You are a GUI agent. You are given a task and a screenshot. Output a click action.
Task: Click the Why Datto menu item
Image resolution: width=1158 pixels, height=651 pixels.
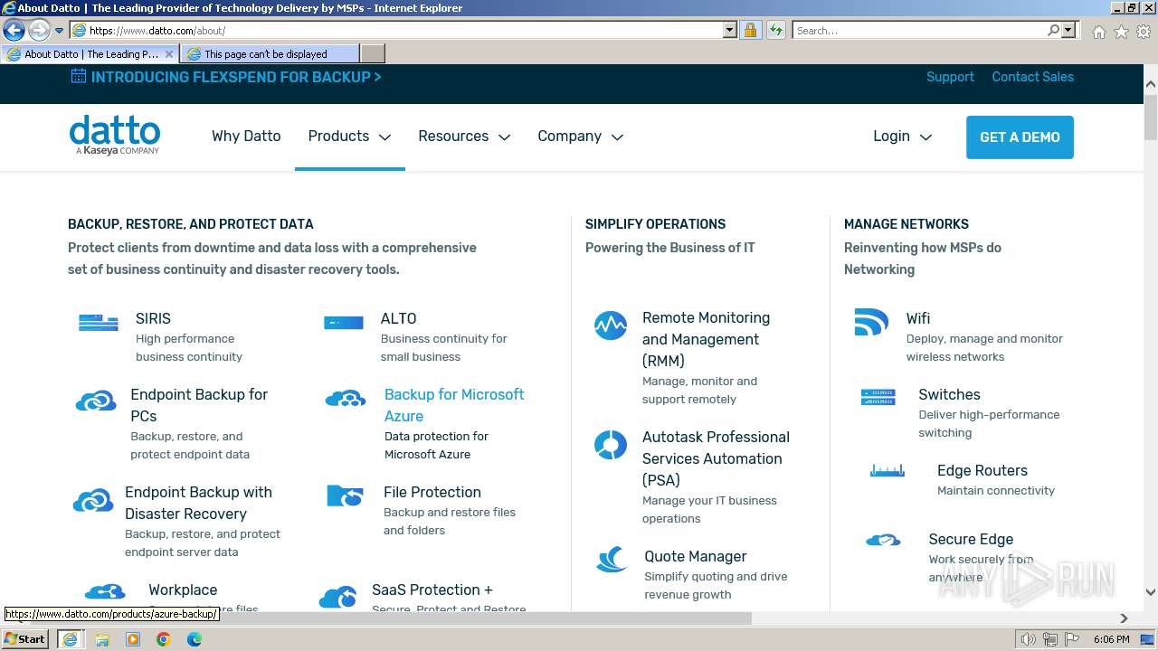click(x=246, y=136)
